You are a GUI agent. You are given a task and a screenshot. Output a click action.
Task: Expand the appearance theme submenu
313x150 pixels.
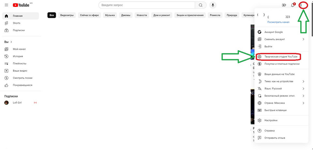pos(303,81)
